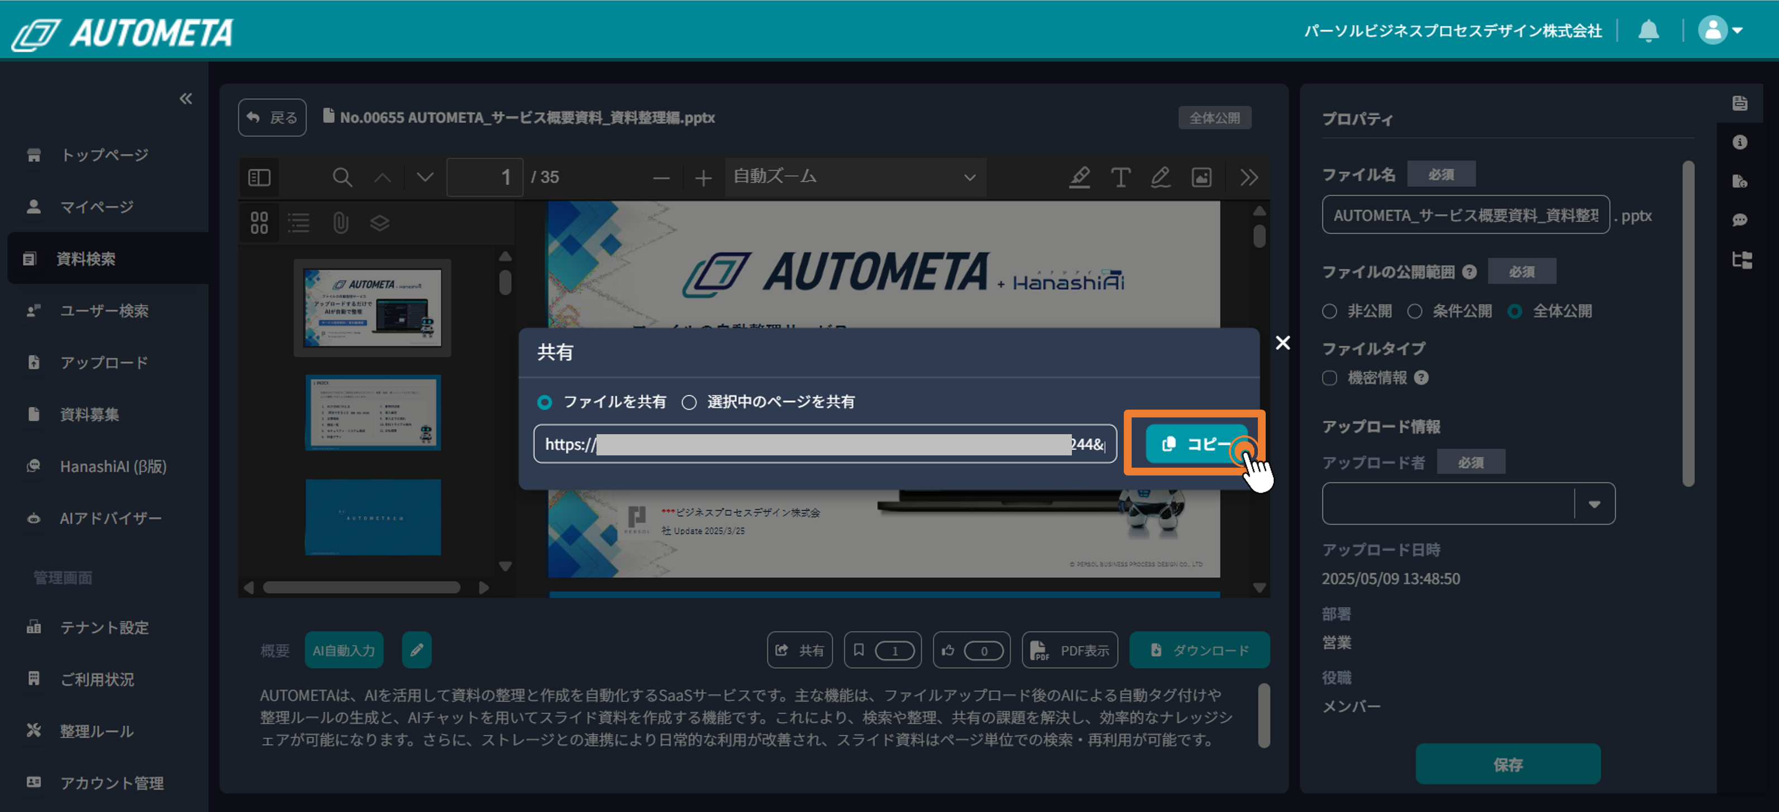Select the add image tool

click(1201, 177)
